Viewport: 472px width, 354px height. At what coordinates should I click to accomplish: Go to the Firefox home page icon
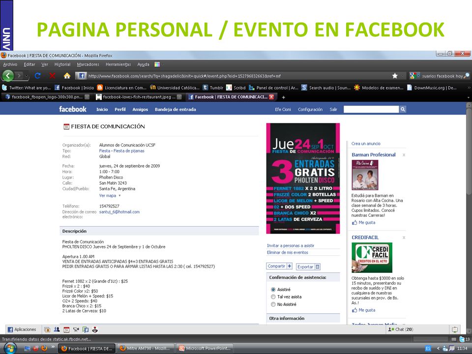pos(67,76)
